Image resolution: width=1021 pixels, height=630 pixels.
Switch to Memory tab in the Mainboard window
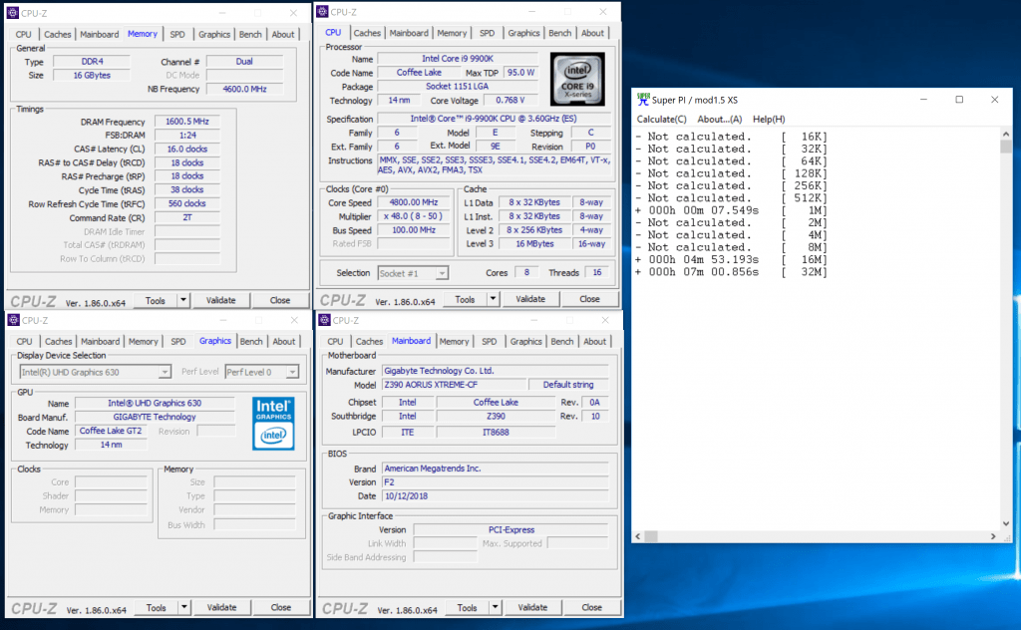point(454,342)
